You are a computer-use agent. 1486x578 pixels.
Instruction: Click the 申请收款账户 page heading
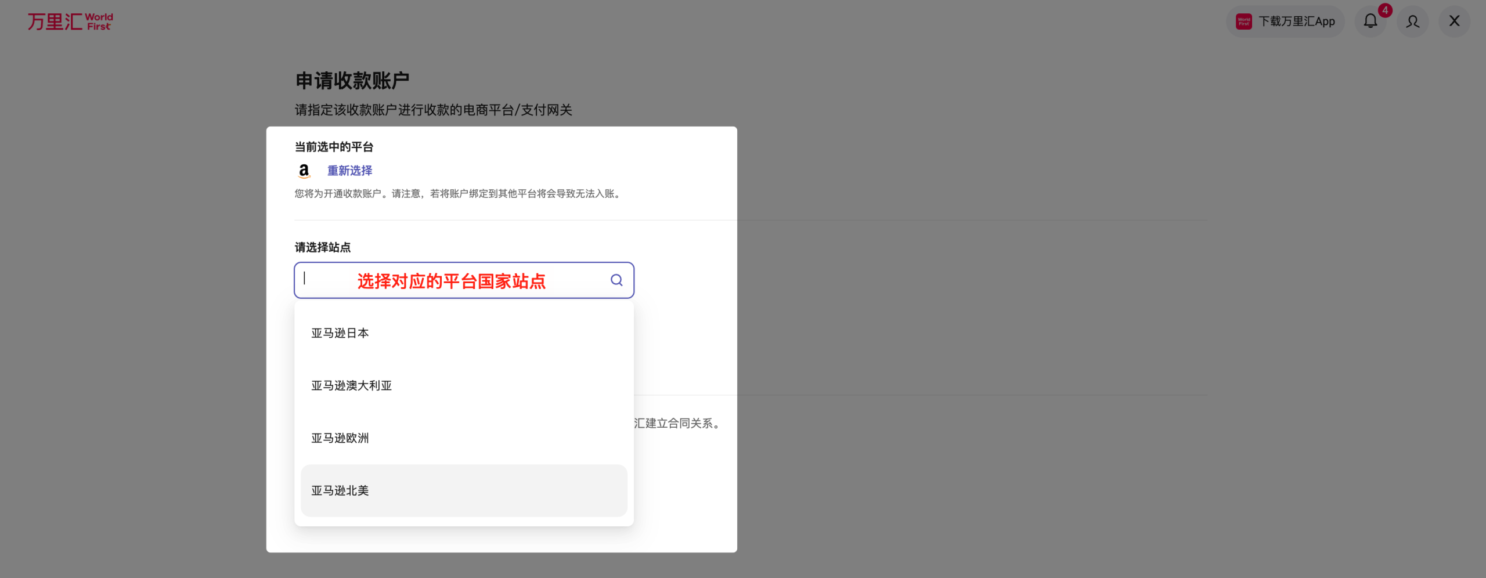point(352,81)
